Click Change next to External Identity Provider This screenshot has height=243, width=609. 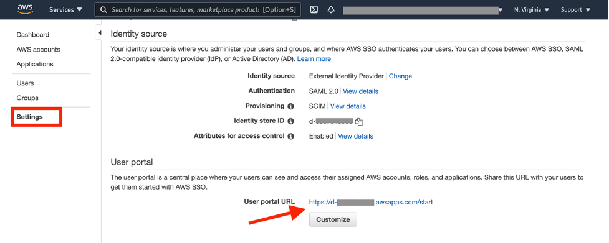(x=400, y=76)
